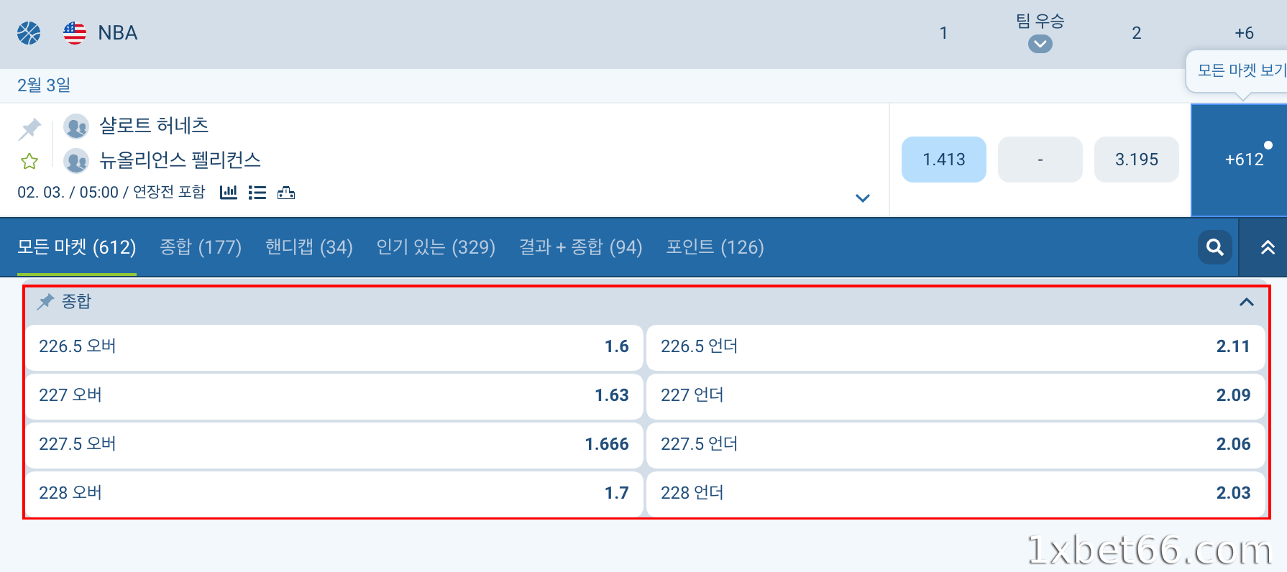1287x572 pixels.
Task: Open the match statistics chart icon
Action: pos(228,193)
